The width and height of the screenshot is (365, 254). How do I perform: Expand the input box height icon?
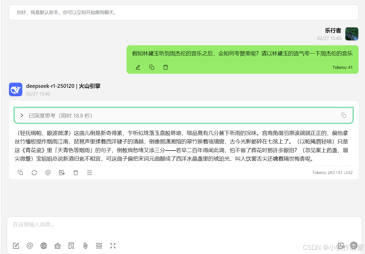(x=99, y=246)
